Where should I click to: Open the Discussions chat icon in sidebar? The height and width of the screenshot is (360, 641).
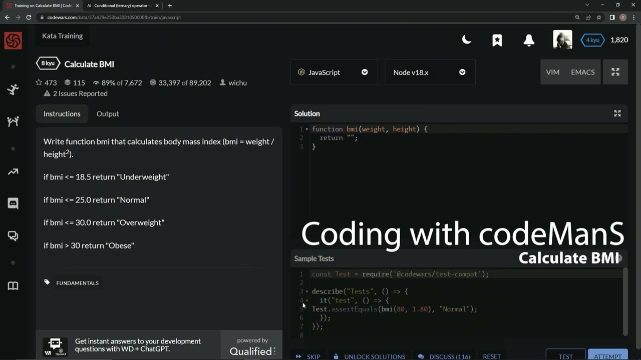coord(13,236)
